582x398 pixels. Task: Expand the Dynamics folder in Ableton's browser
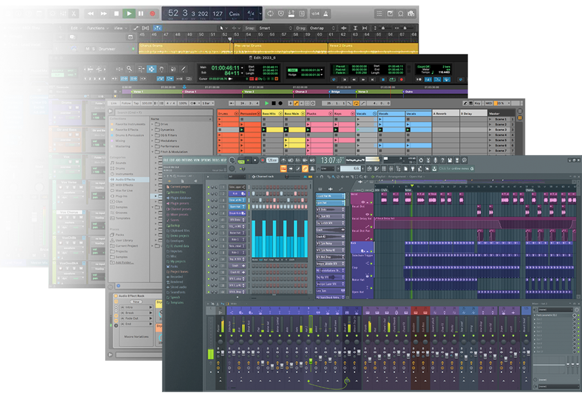click(x=152, y=130)
